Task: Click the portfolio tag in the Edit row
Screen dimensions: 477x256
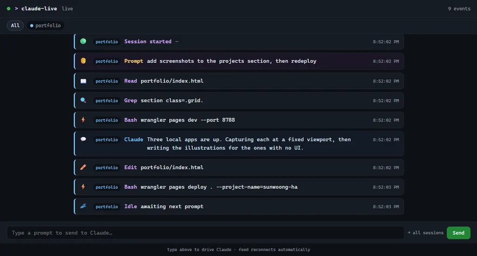Action: click(106, 168)
